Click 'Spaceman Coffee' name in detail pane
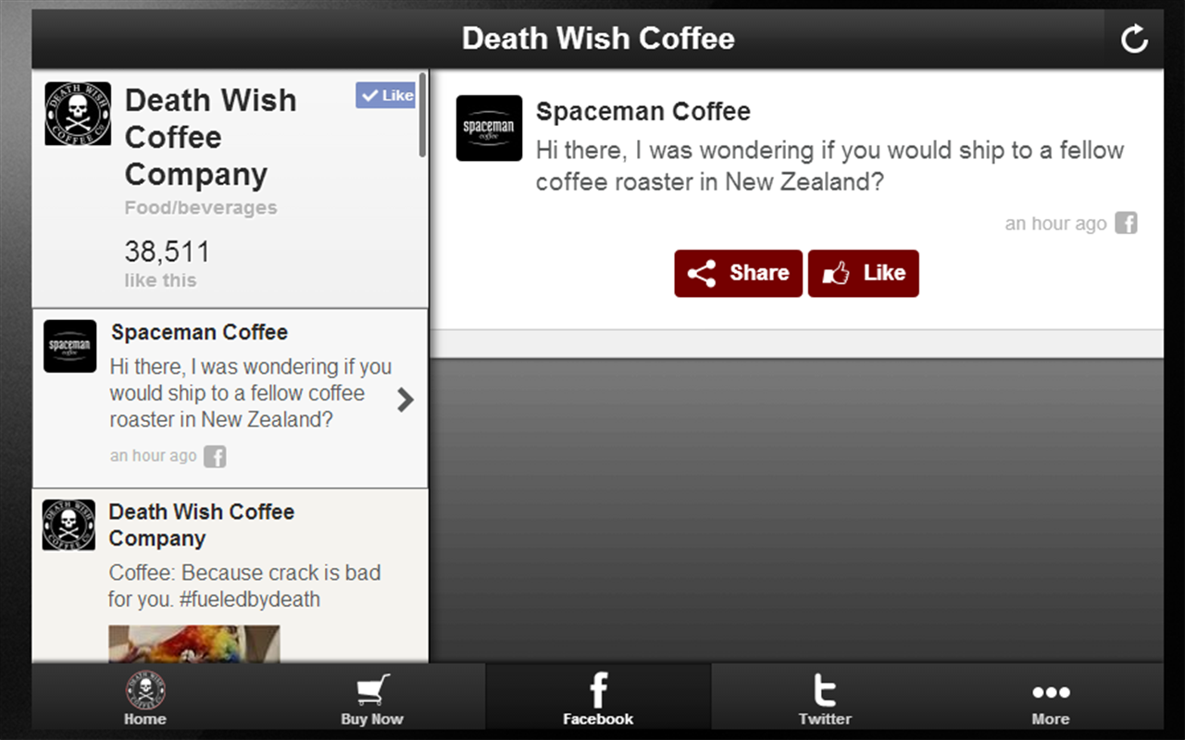This screenshot has height=740, width=1185. coord(643,112)
